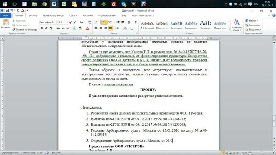Click the zoom slider in status bar
Image resolution: width=276 pixels, height=155 pixels.
(x=262, y=152)
